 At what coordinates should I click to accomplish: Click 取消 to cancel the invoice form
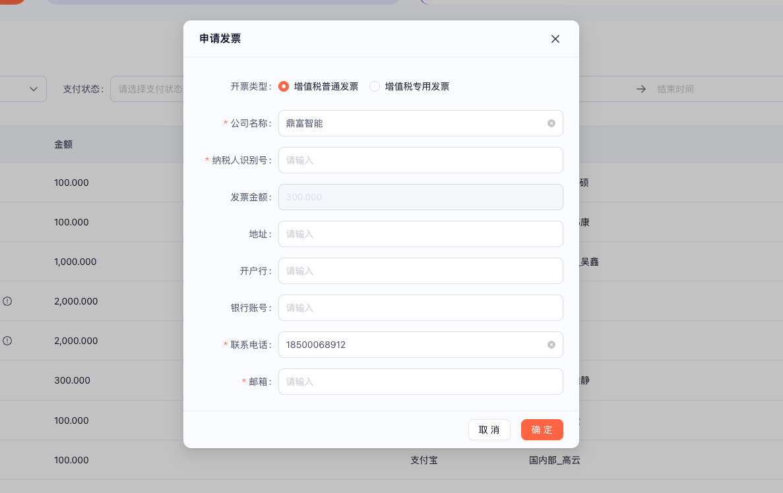tap(489, 430)
